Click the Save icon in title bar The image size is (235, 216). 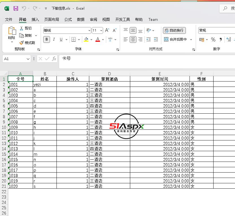pyautogui.click(x=16, y=8)
